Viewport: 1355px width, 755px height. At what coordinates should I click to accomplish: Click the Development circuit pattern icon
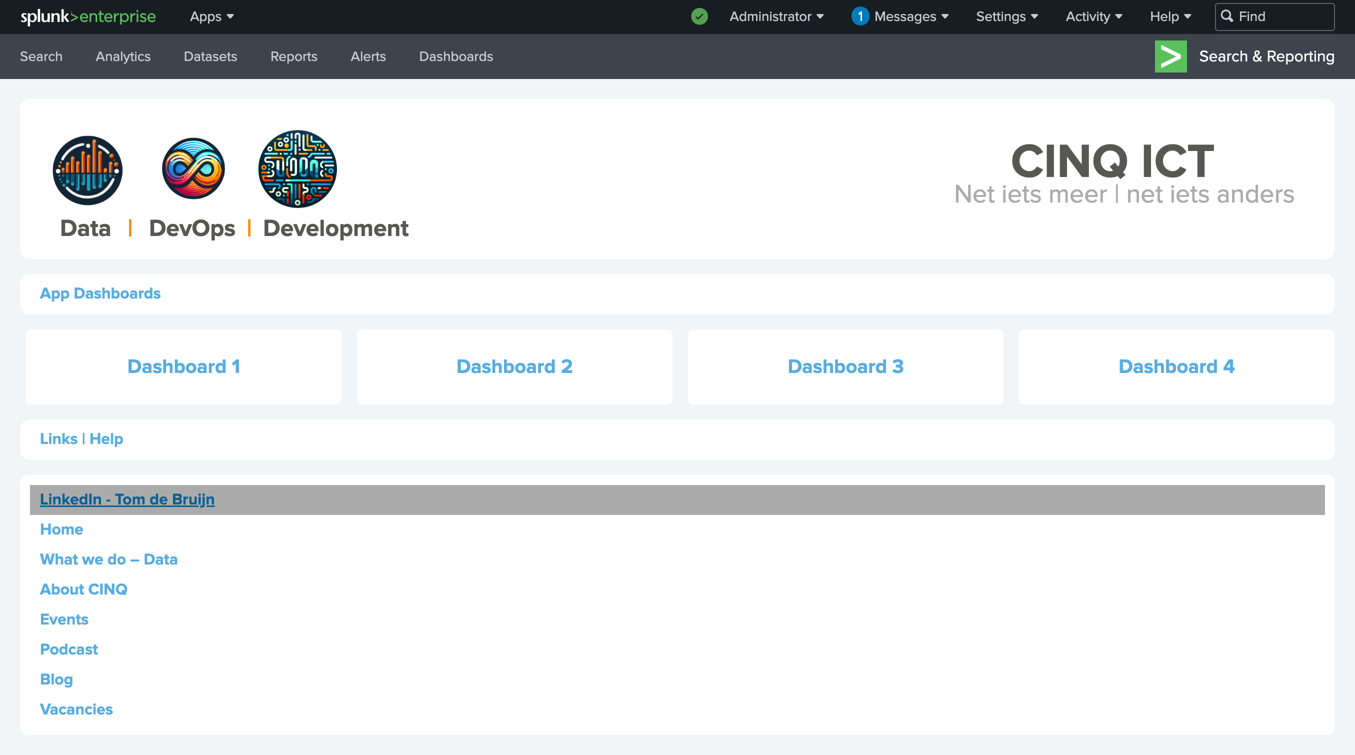(x=297, y=169)
